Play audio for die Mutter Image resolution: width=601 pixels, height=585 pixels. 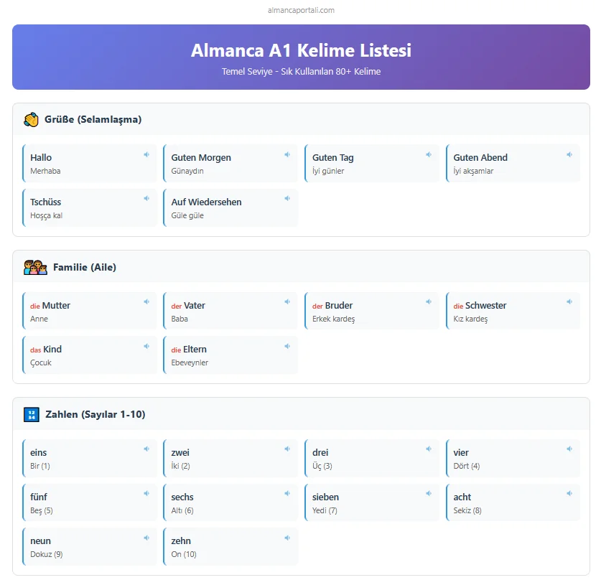pyautogui.click(x=146, y=302)
